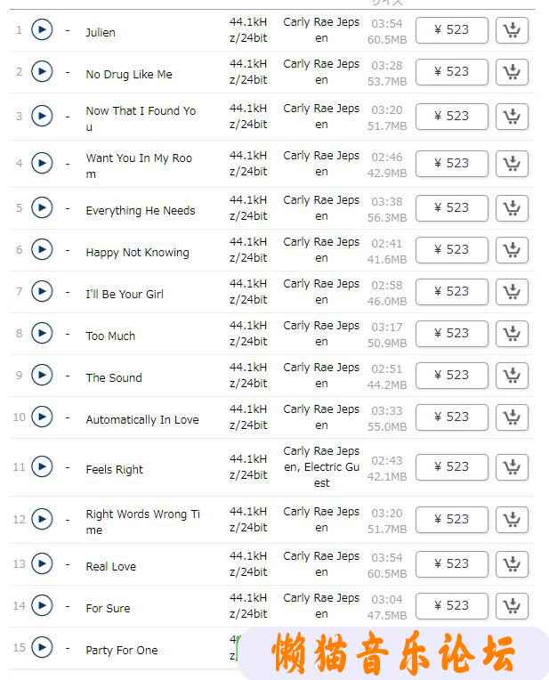Play the No Drug Like Me preview
This screenshot has height=680, width=549.
tap(42, 71)
